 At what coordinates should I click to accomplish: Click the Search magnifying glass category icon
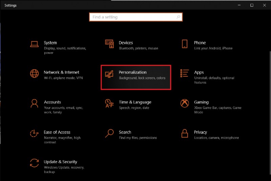tap(109, 133)
